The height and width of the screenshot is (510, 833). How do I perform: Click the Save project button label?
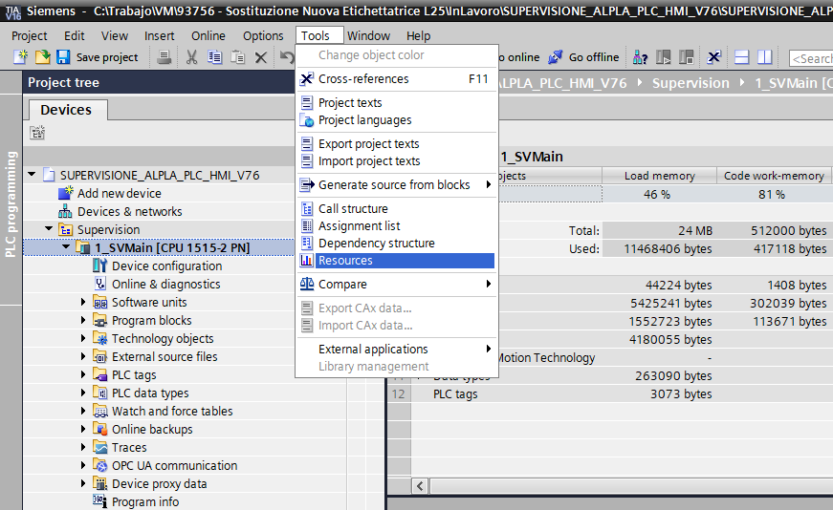pyautogui.click(x=107, y=57)
